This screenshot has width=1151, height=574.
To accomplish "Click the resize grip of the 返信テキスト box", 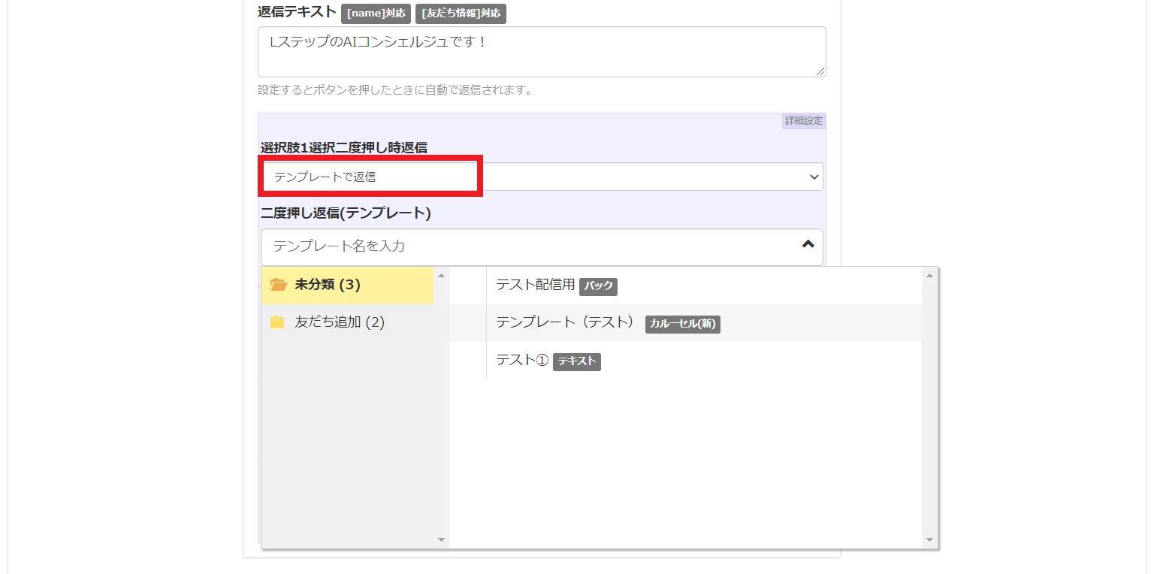I will point(820,71).
